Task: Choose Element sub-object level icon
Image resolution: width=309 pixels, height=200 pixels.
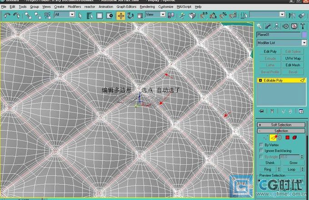Action: pyautogui.click(x=294, y=137)
